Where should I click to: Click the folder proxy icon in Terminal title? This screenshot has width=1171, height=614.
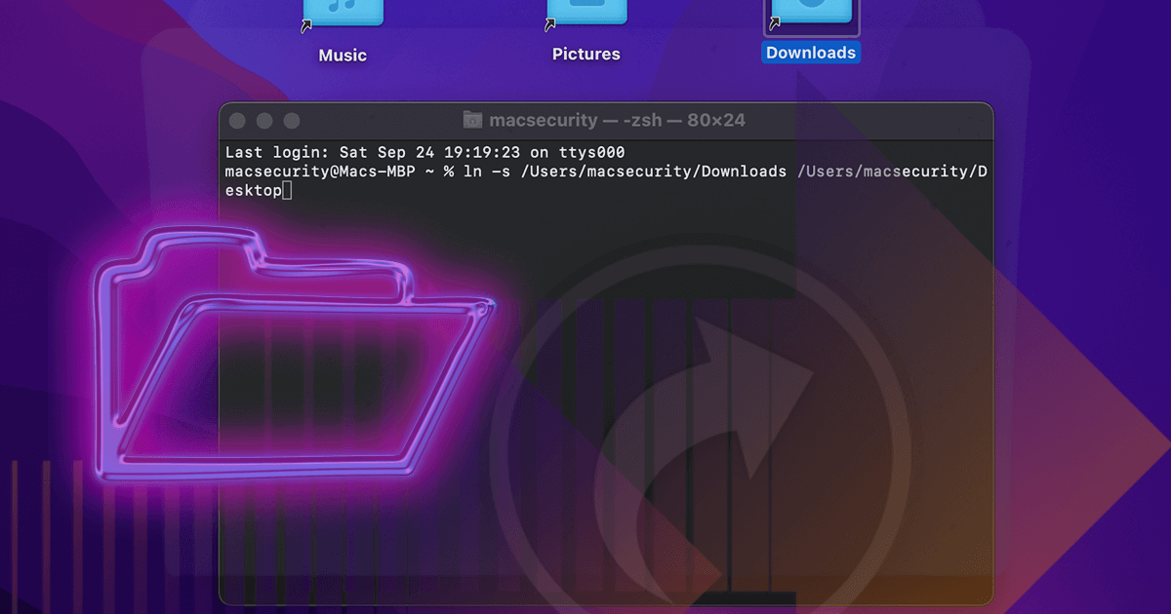pyautogui.click(x=472, y=120)
